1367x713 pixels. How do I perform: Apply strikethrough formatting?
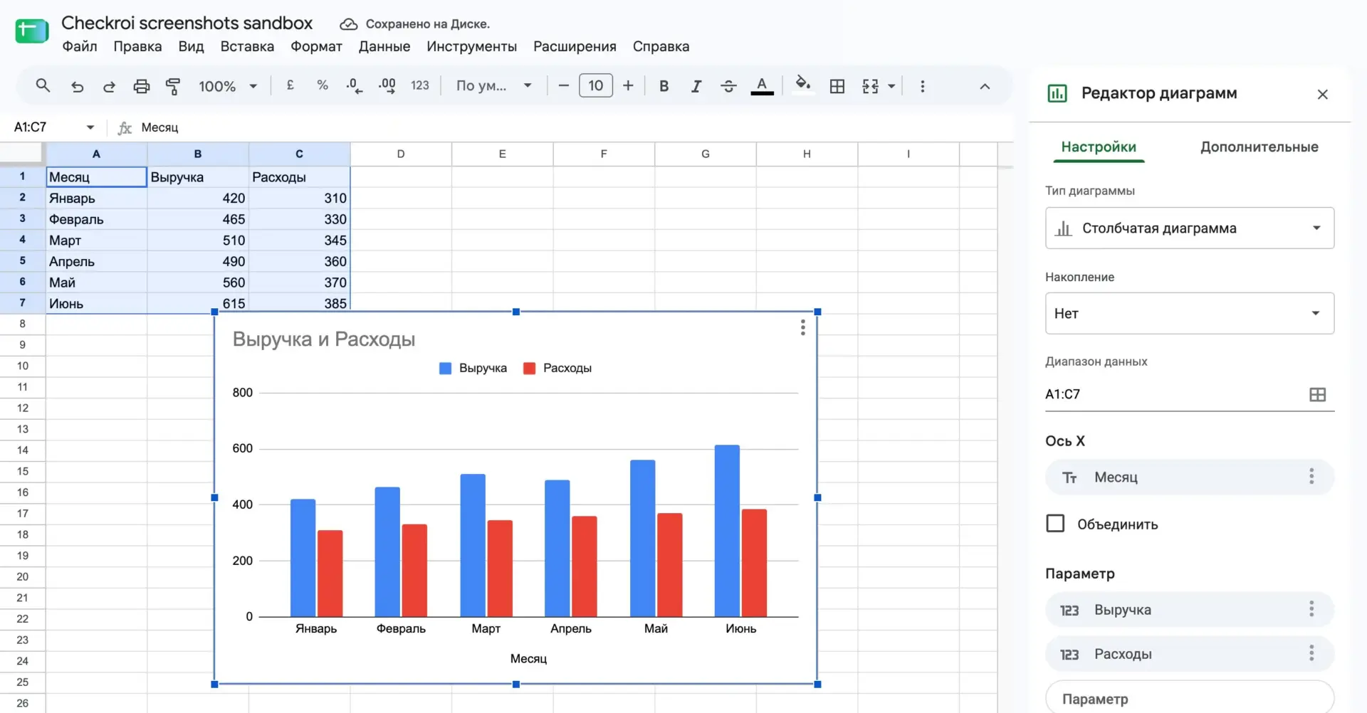tap(728, 86)
